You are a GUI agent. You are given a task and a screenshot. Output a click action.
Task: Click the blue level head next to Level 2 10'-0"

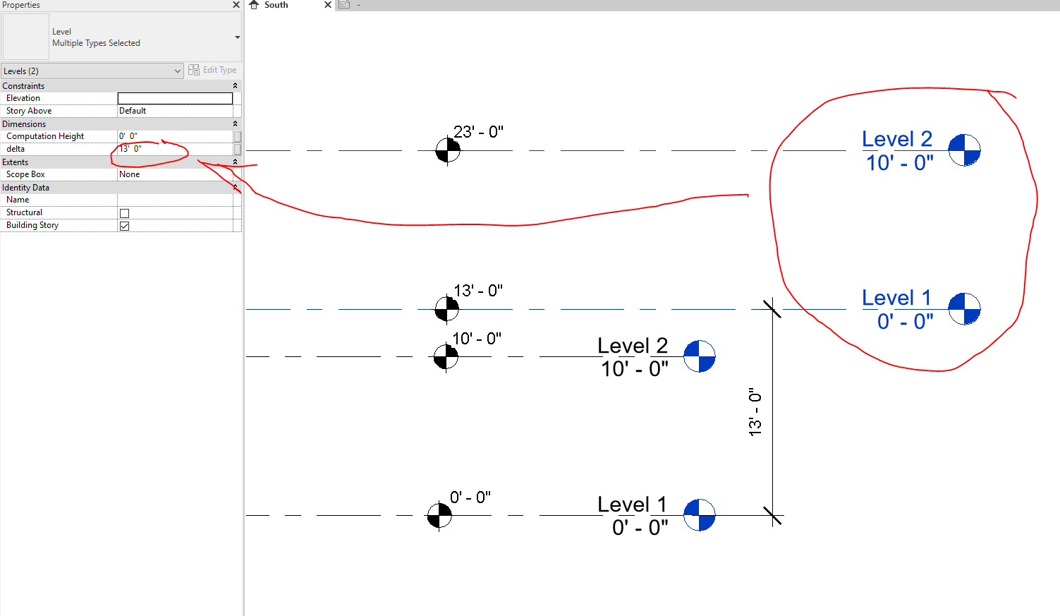point(698,356)
